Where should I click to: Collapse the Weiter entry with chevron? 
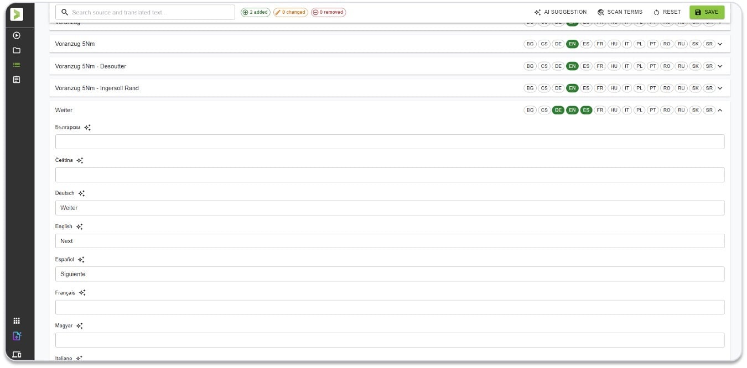(720, 110)
